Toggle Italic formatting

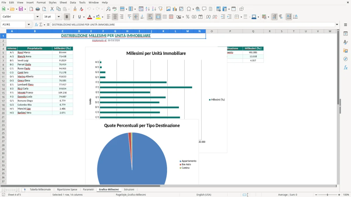click(73, 17)
